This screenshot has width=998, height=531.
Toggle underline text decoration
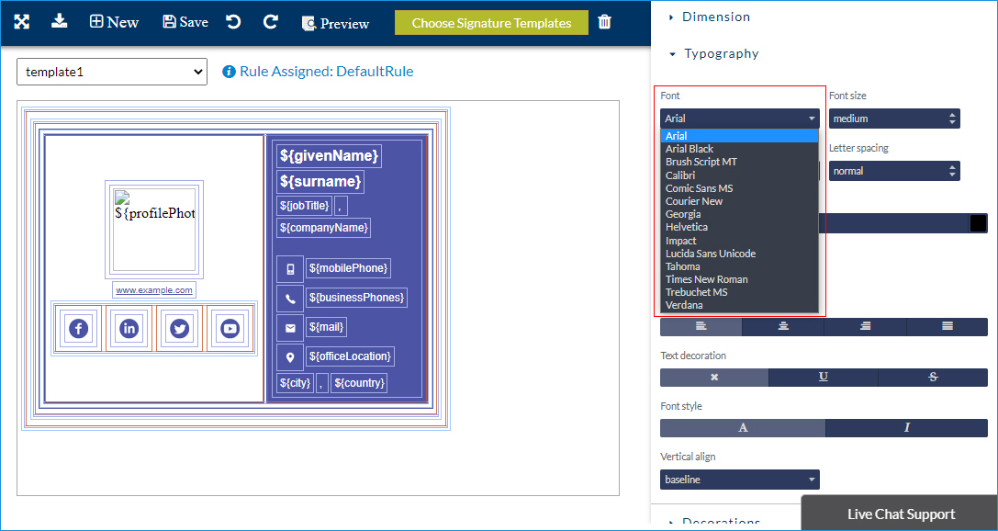click(824, 377)
